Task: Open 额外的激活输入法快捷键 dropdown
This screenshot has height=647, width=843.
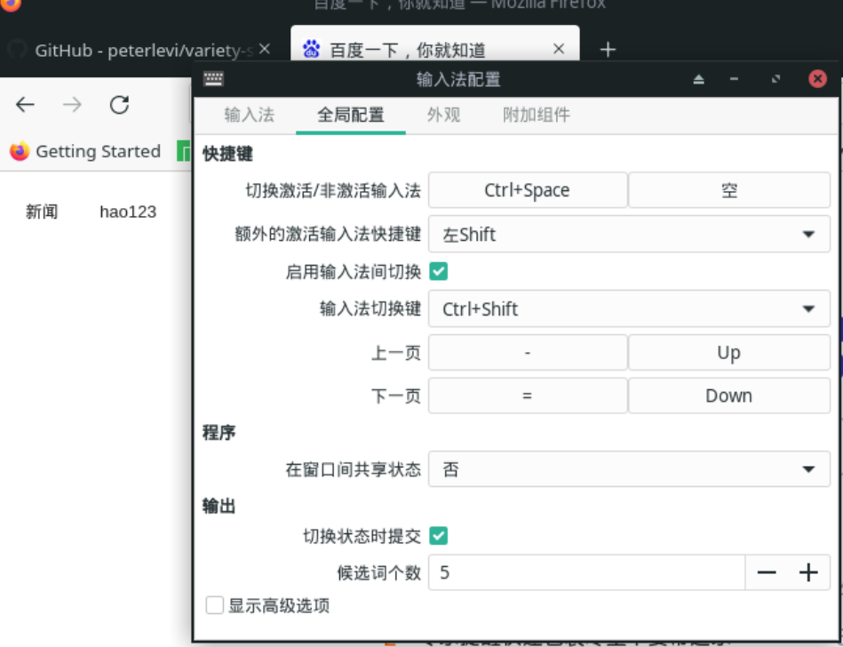Action: (629, 234)
